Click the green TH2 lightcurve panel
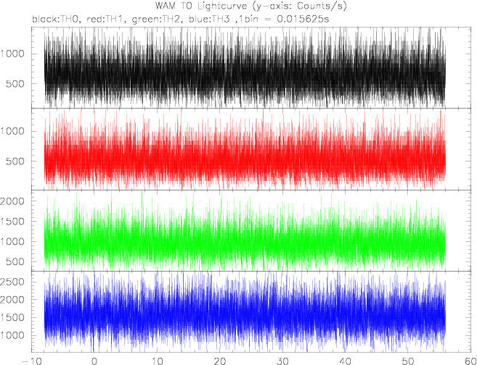The height and width of the screenshot is (365, 477). click(x=252, y=230)
